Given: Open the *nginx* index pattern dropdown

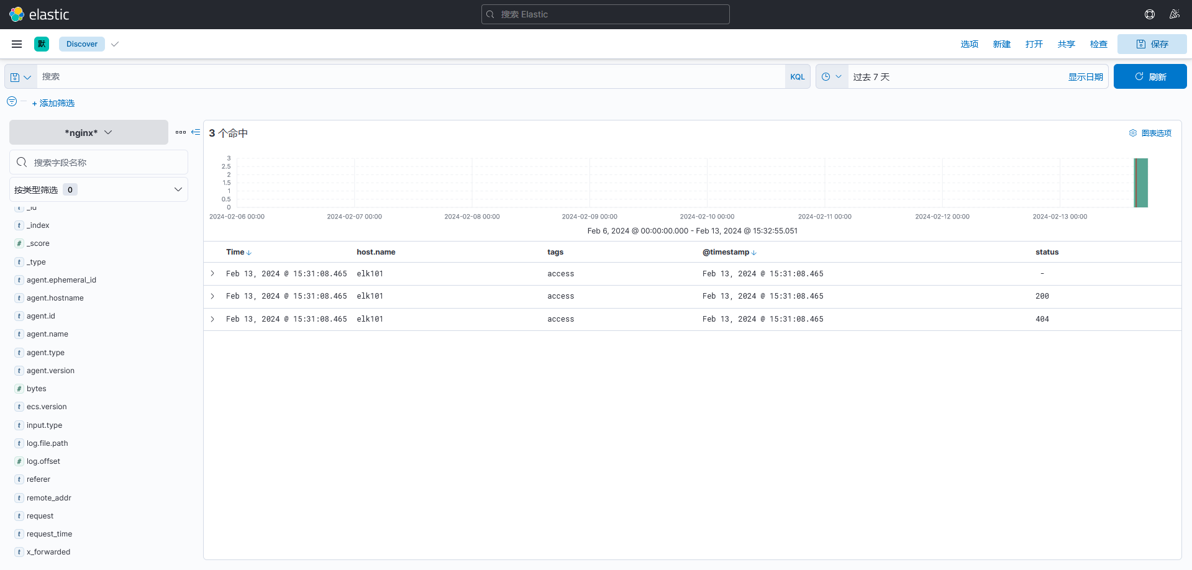Looking at the screenshot, I should coord(89,132).
